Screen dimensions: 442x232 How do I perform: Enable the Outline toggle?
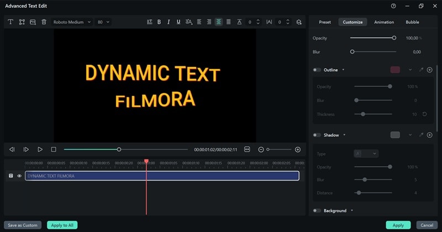coord(317,70)
